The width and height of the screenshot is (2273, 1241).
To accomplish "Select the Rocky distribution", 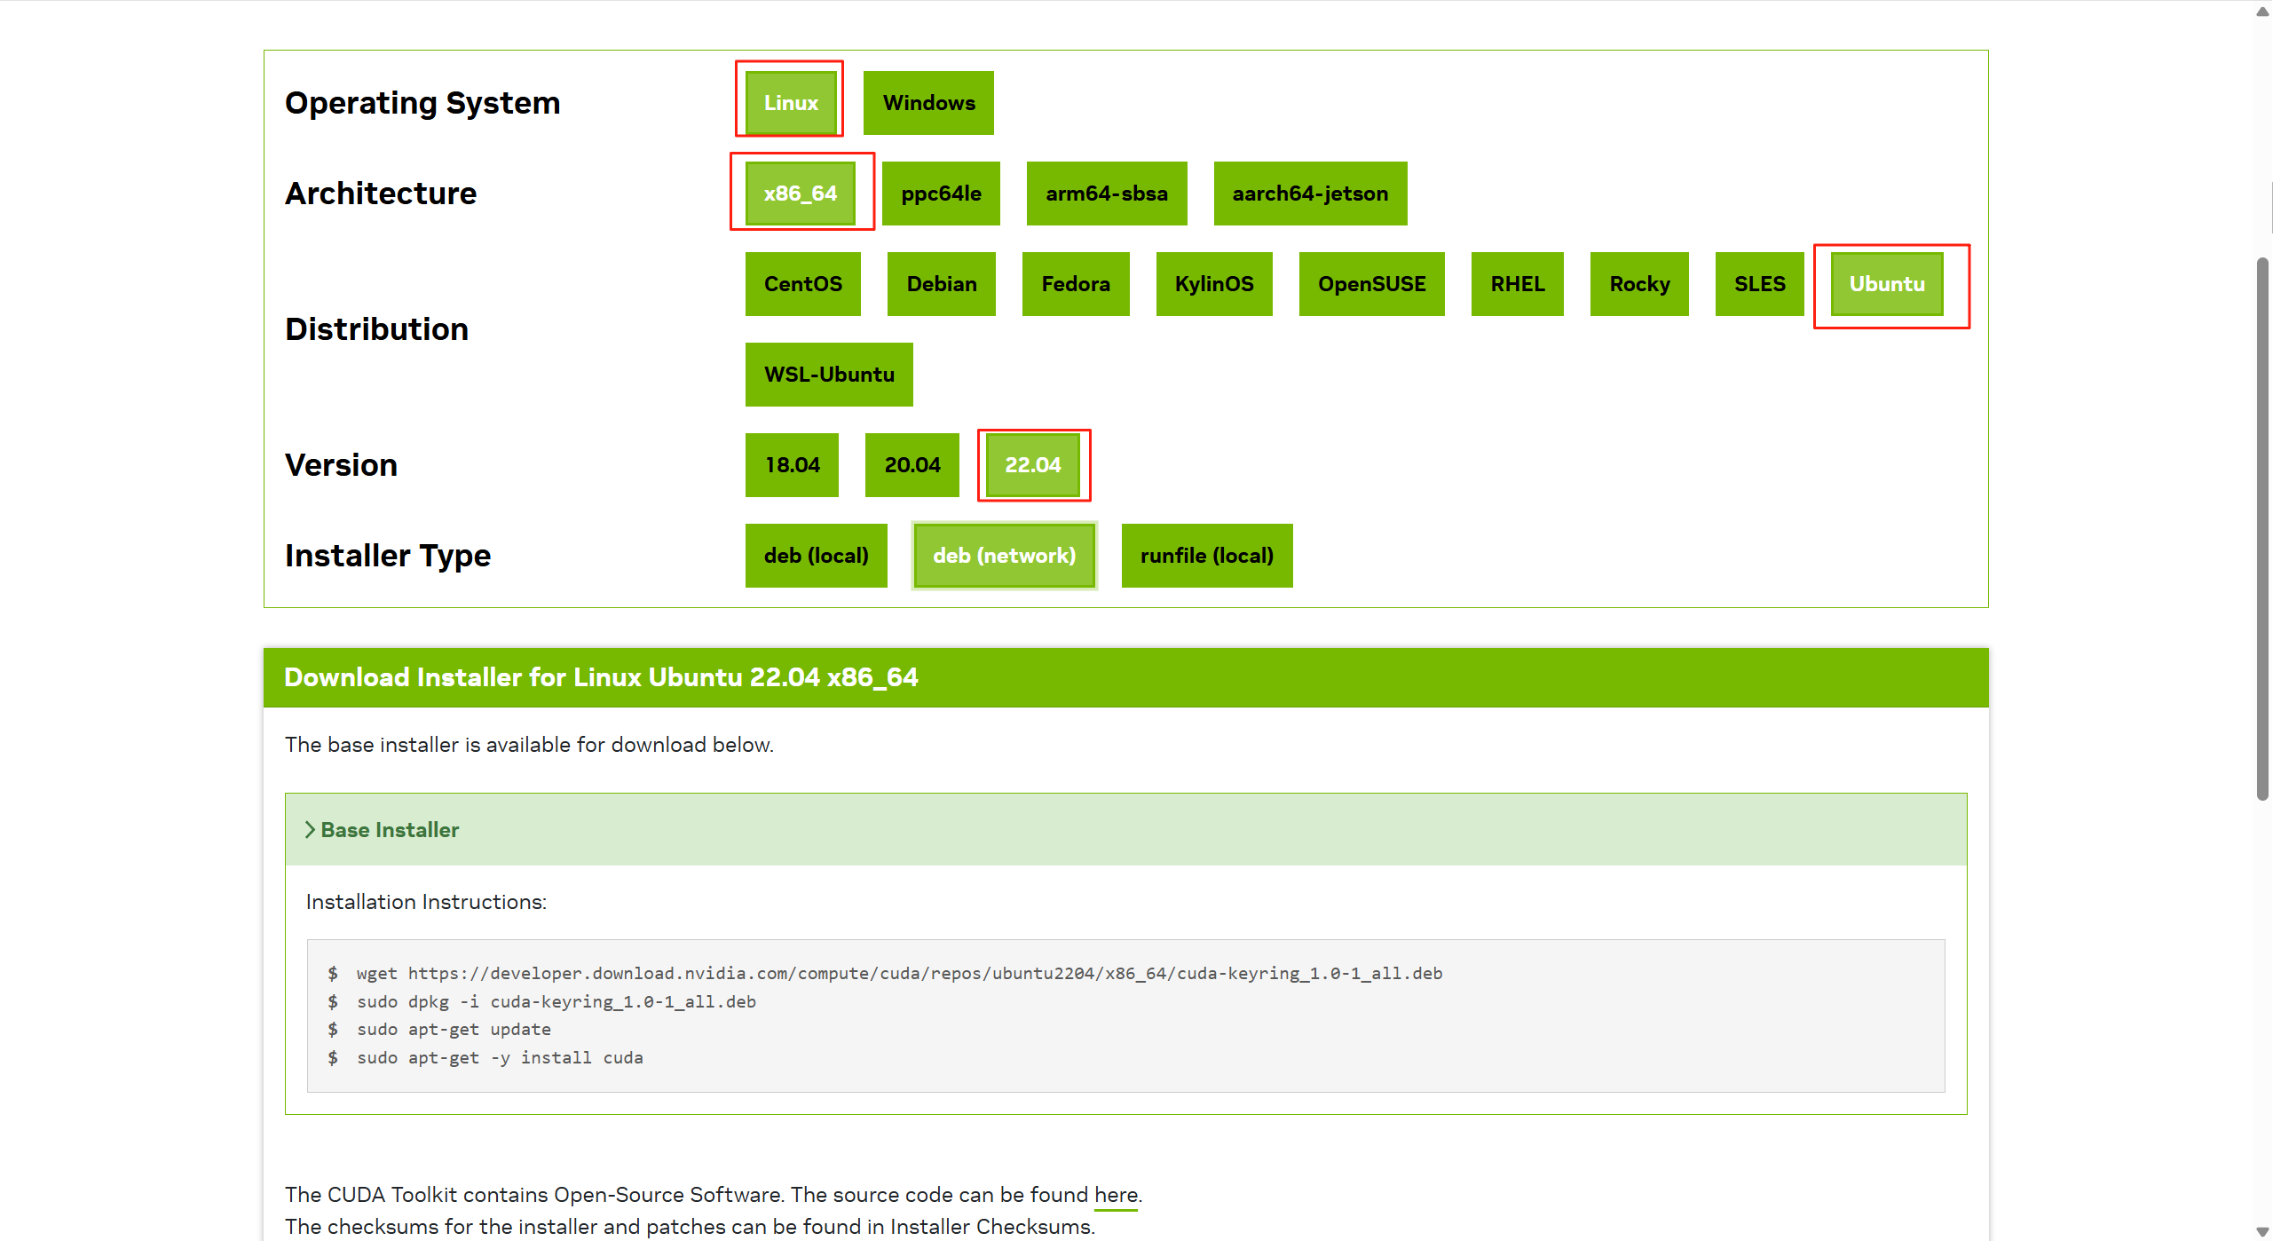I will (1638, 284).
